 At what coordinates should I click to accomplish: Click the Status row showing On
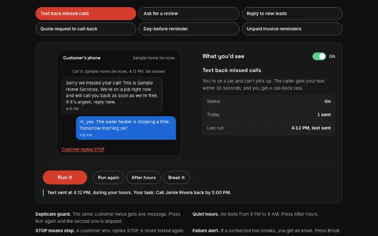(269, 101)
